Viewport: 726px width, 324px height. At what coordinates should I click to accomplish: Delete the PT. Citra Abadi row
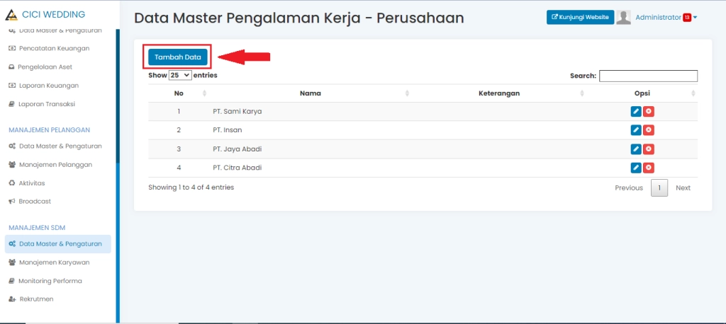click(649, 168)
